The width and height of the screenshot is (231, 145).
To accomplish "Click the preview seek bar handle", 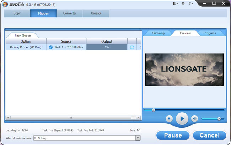I will (x=154, y=110).
